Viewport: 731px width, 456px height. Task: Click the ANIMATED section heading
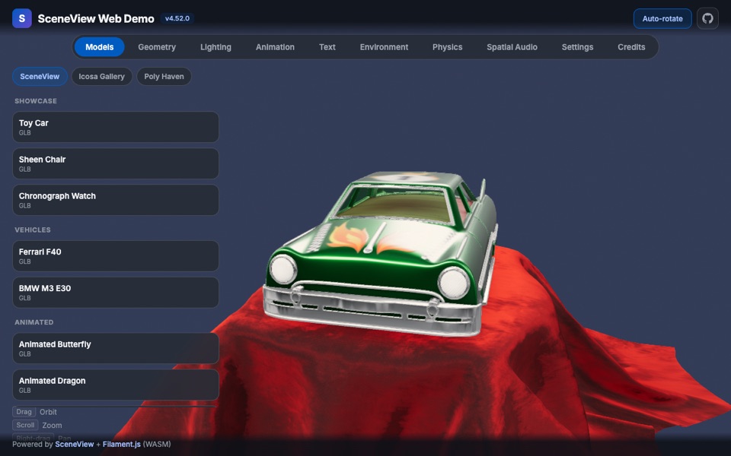(x=34, y=322)
